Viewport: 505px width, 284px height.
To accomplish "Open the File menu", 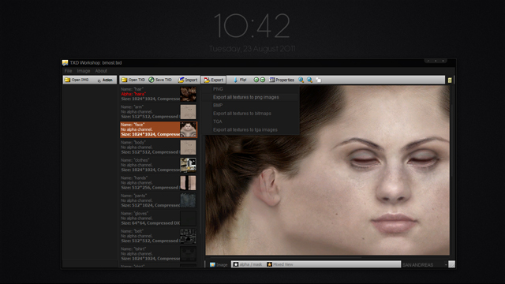I will (x=69, y=71).
